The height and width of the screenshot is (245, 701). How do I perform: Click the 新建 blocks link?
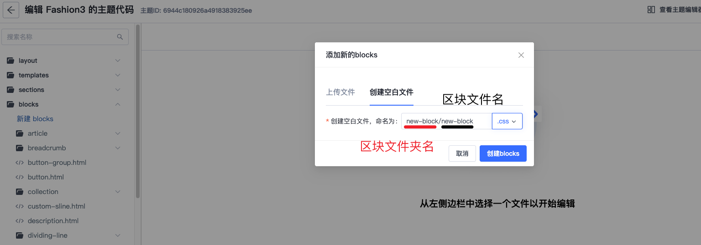point(35,119)
